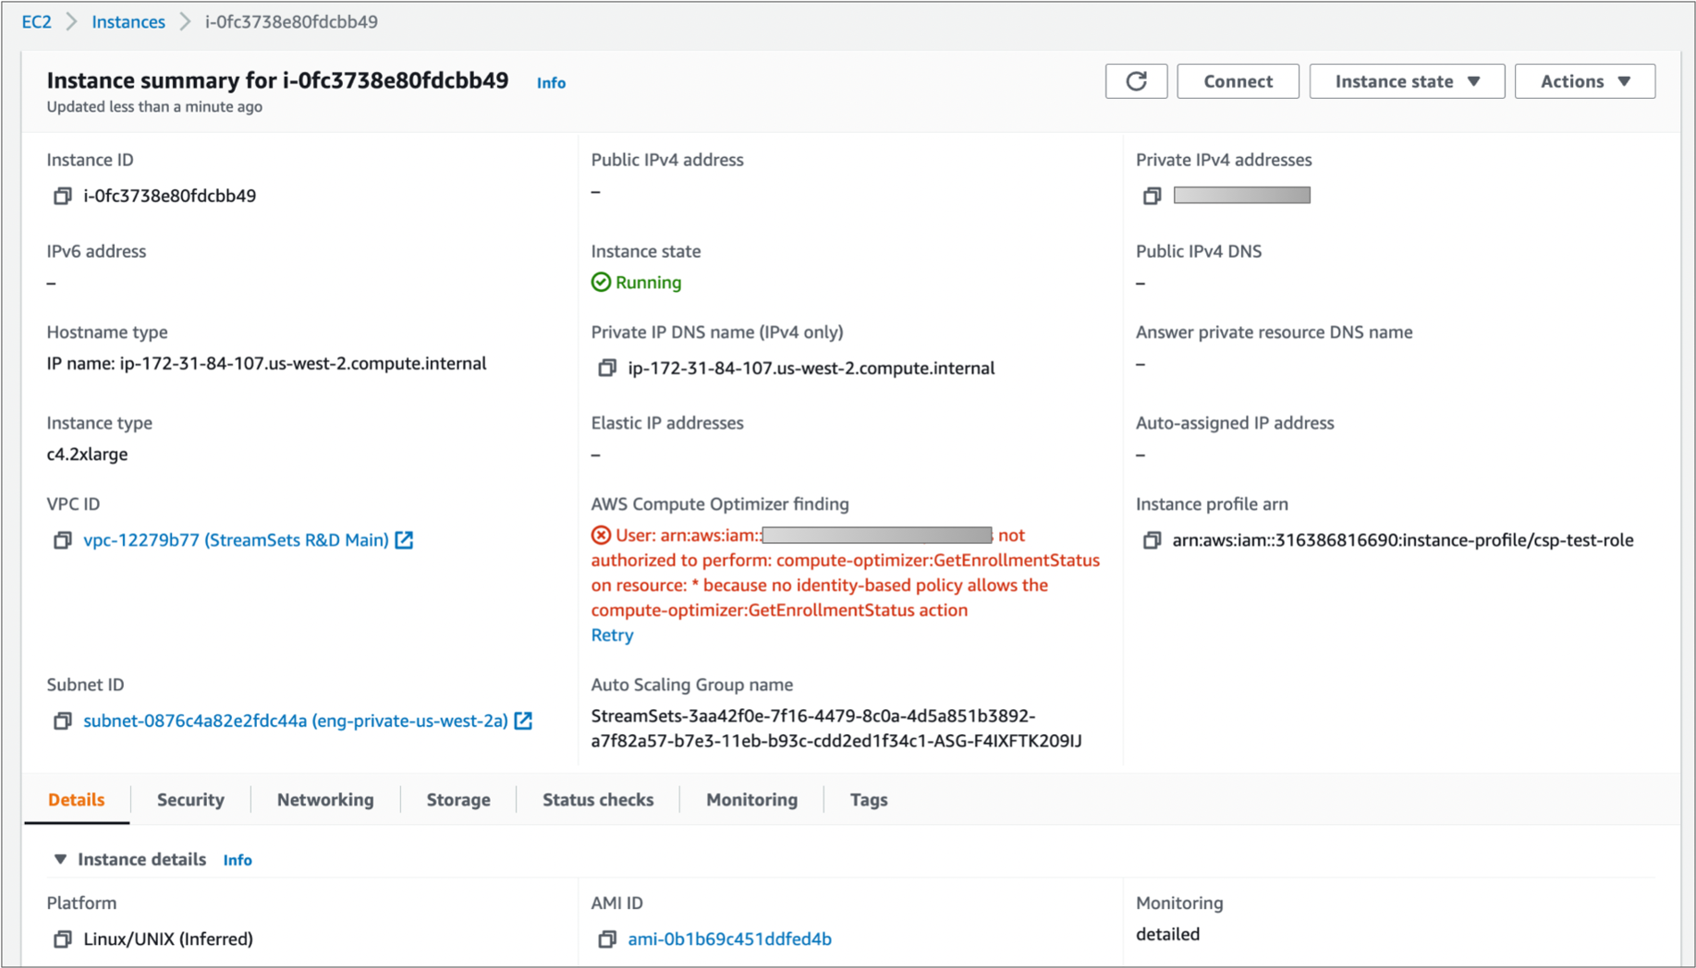Refresh the instance summary

[1136, 81]
